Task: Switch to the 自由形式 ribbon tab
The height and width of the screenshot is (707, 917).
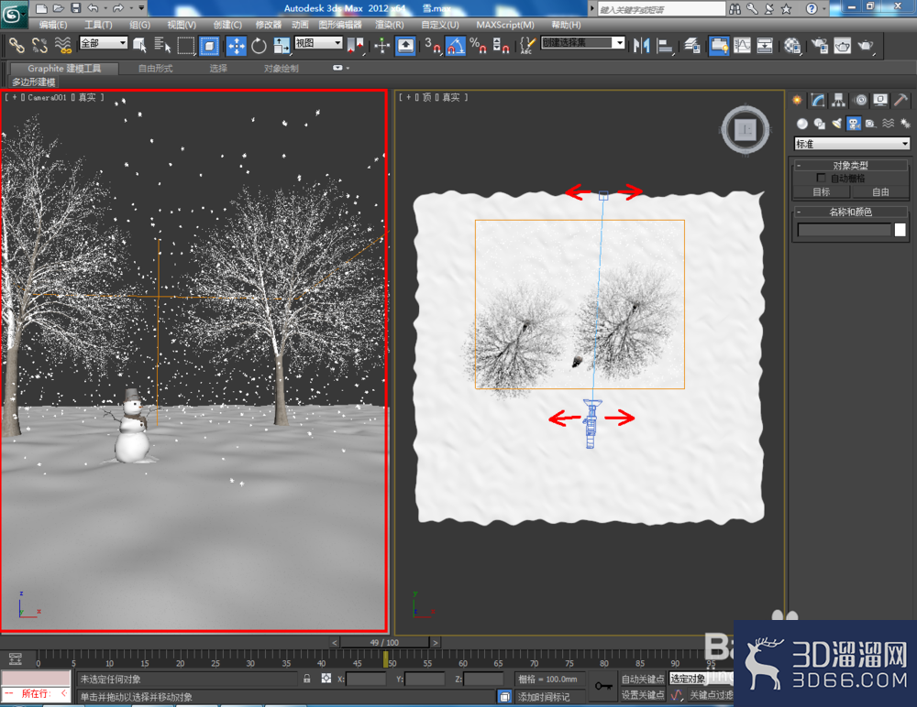Action: [x=156, y=69]
